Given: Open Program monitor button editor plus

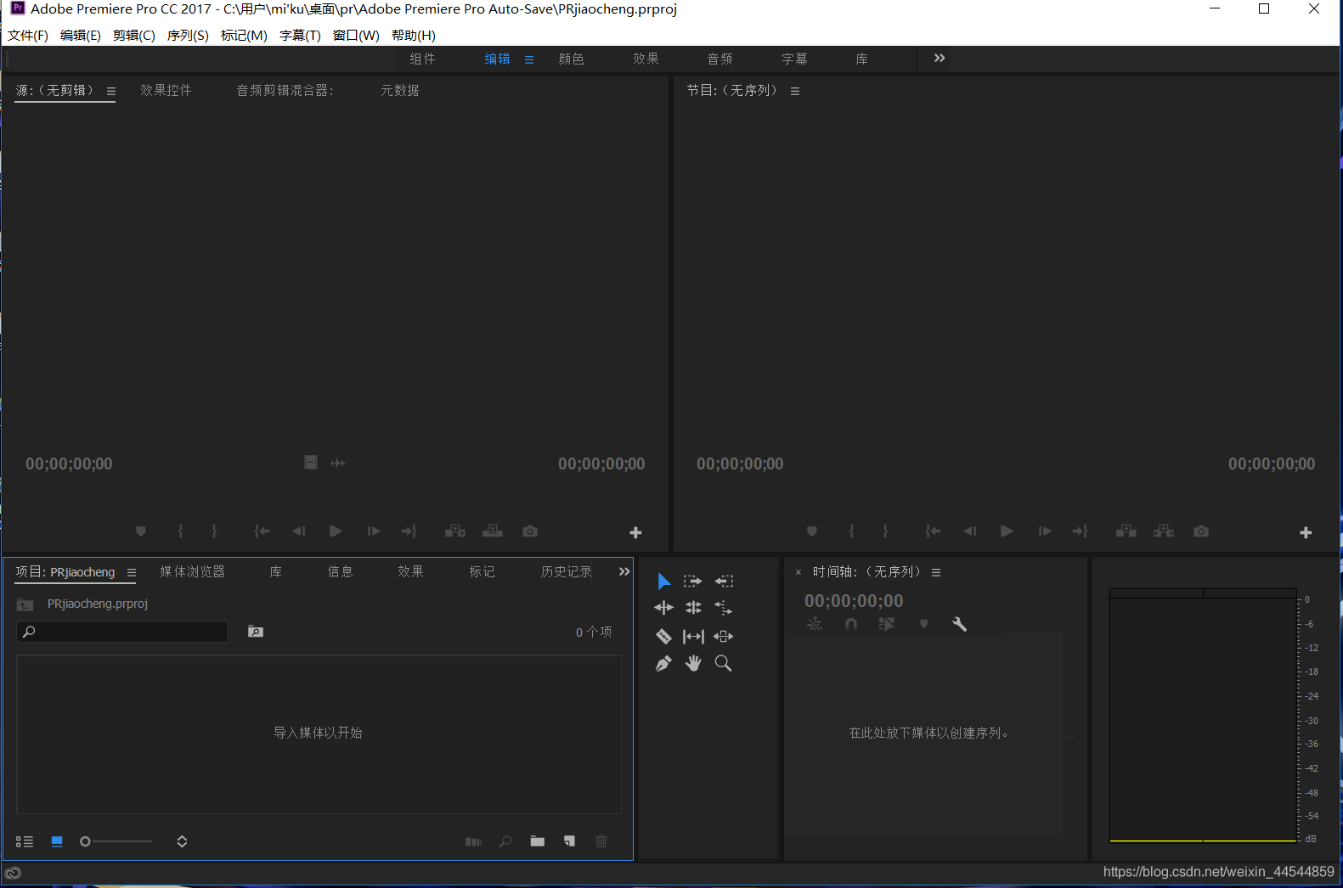Looking at the screenshot, I should [x=1306, y=532].
